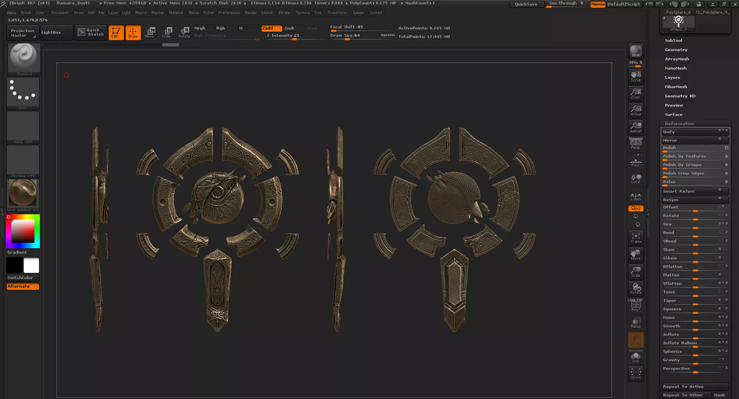739x399 pixels.
Task: Toggle the PolyF line fill icon
Action: pos(635,306)
